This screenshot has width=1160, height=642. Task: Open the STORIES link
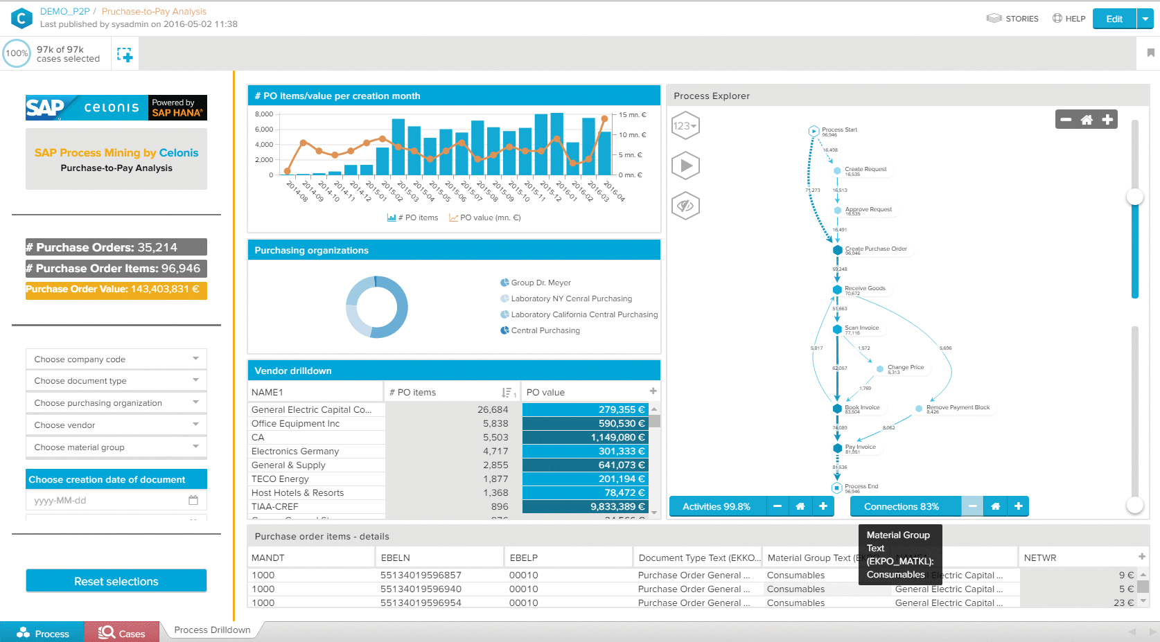click(1013, 19)
